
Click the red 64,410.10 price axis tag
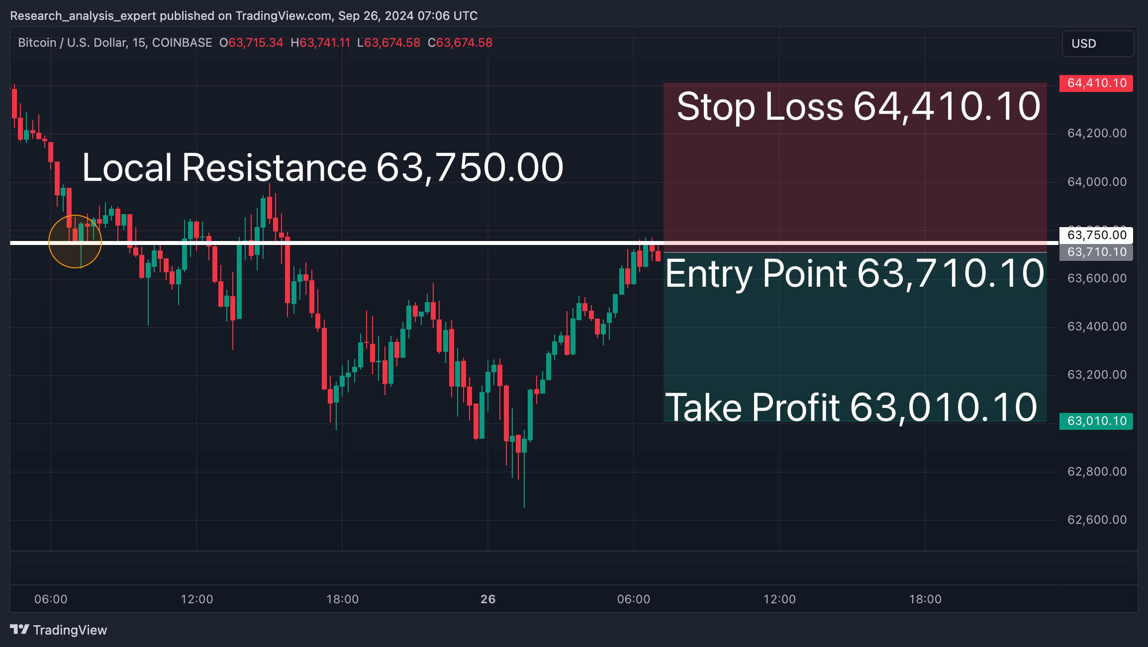(1096, 83)
